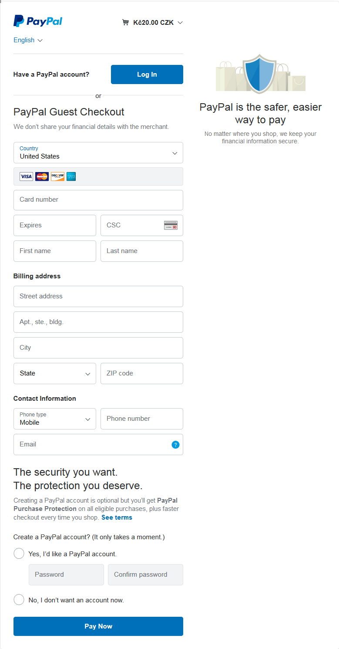Screen dimensions: 339x649
Task: Click the MasterCard icon
Action: point(42,176)
